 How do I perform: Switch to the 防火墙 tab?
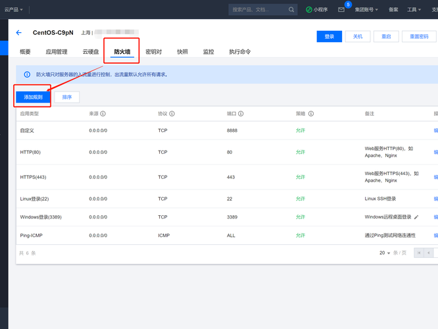pyautogui.click(x=122, y=52)
